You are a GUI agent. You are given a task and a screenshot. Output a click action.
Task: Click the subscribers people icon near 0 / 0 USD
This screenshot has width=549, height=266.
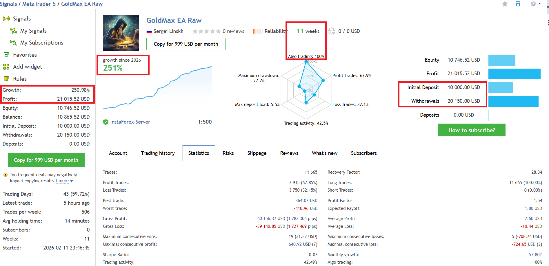pos(332,31)
